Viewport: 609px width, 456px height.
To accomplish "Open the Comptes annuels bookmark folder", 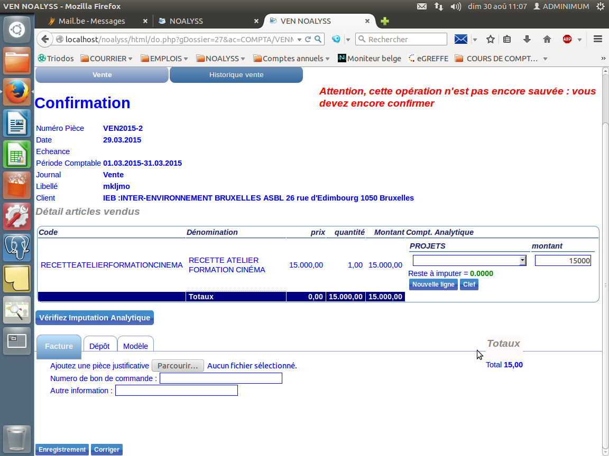I will pos(291,59).
